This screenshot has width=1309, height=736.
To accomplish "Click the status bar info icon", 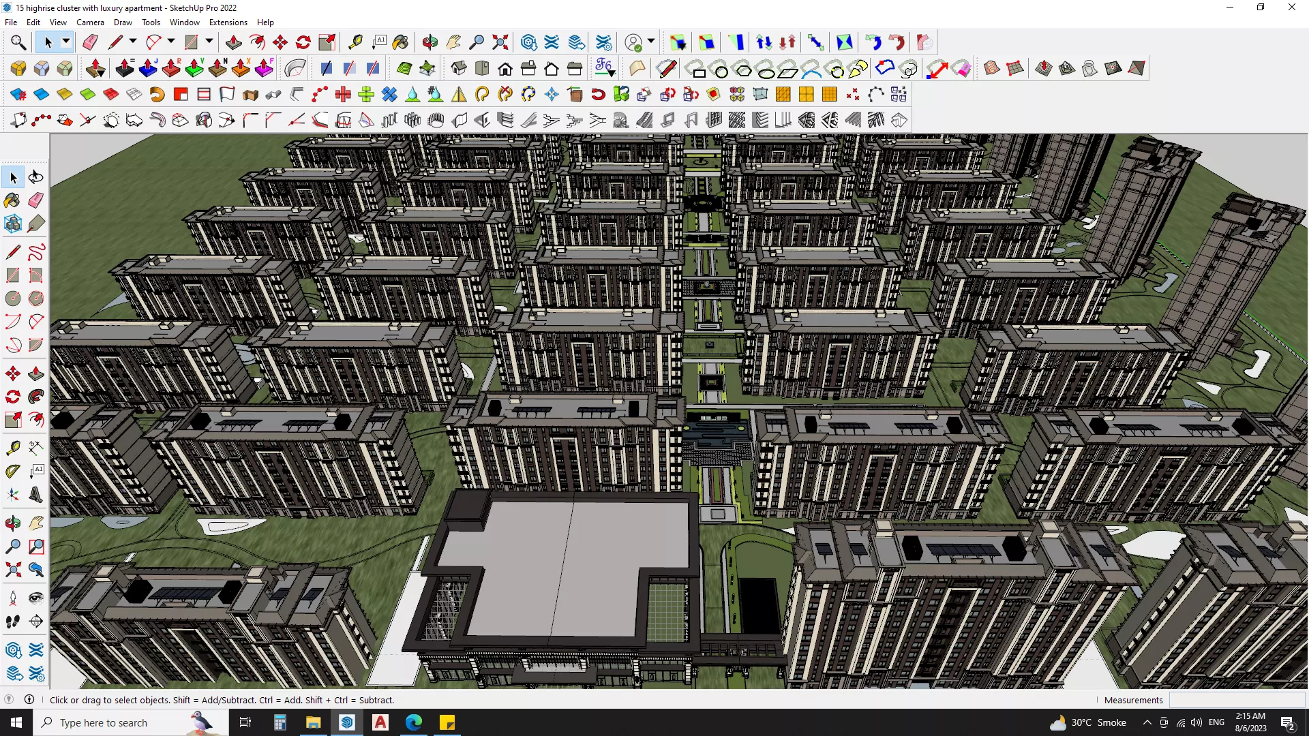I will click(x=29, y=699).
